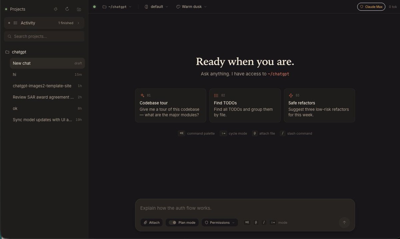Open Review SAR award agreement chat

(47, 97)
